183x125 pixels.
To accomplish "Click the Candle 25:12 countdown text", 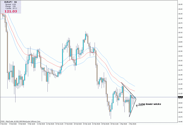I will (x=11, y=8).
